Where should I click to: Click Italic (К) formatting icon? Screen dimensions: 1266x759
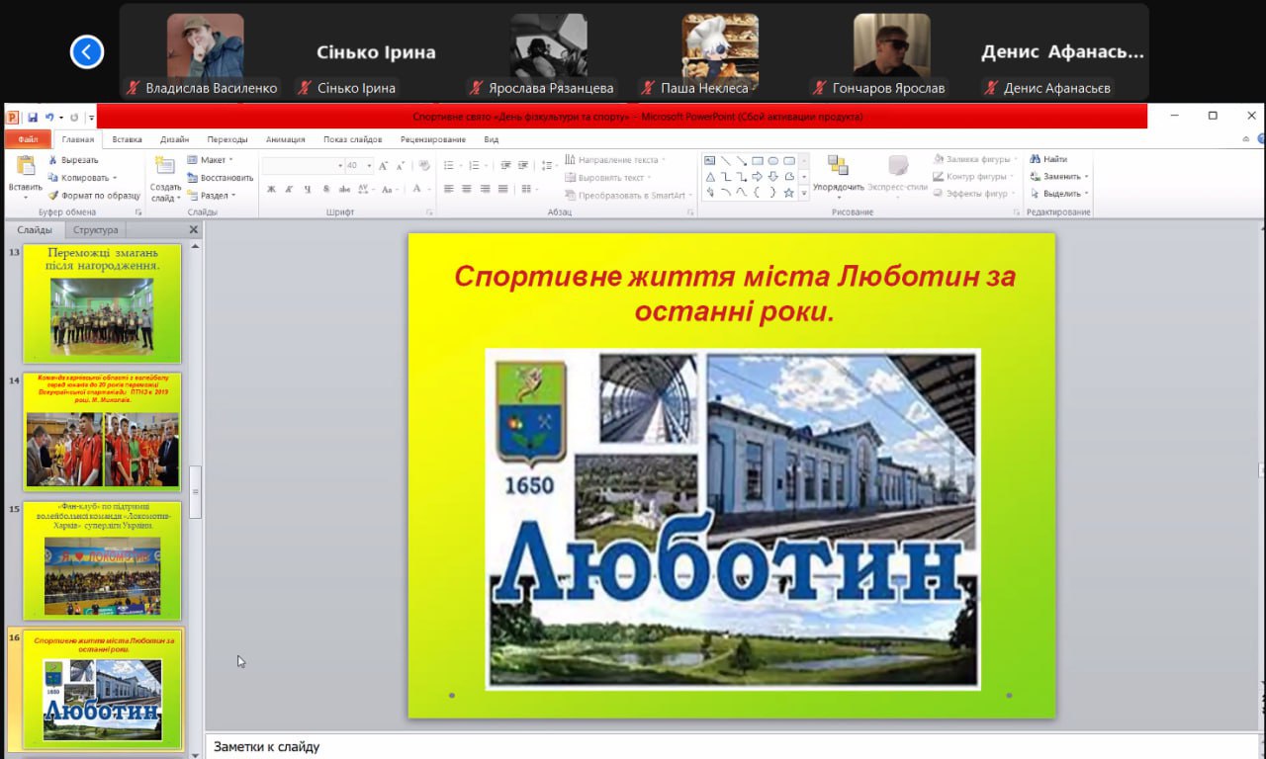pos(289,189)
